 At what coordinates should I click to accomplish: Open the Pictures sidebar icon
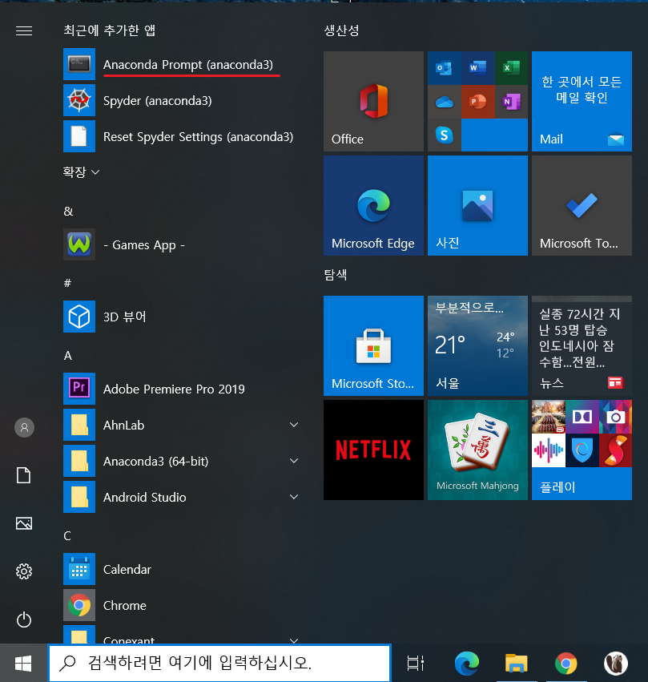pos(24,523)
